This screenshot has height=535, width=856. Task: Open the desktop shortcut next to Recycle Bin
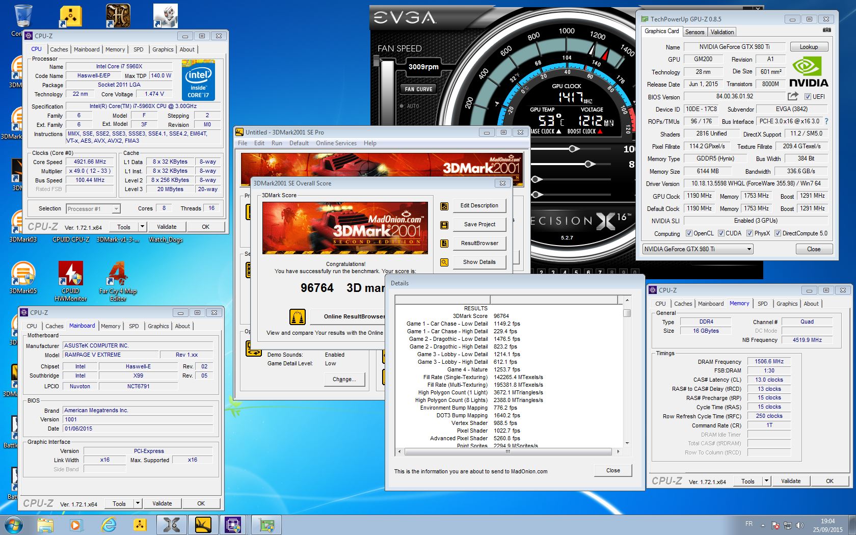(x=70, y=16)
